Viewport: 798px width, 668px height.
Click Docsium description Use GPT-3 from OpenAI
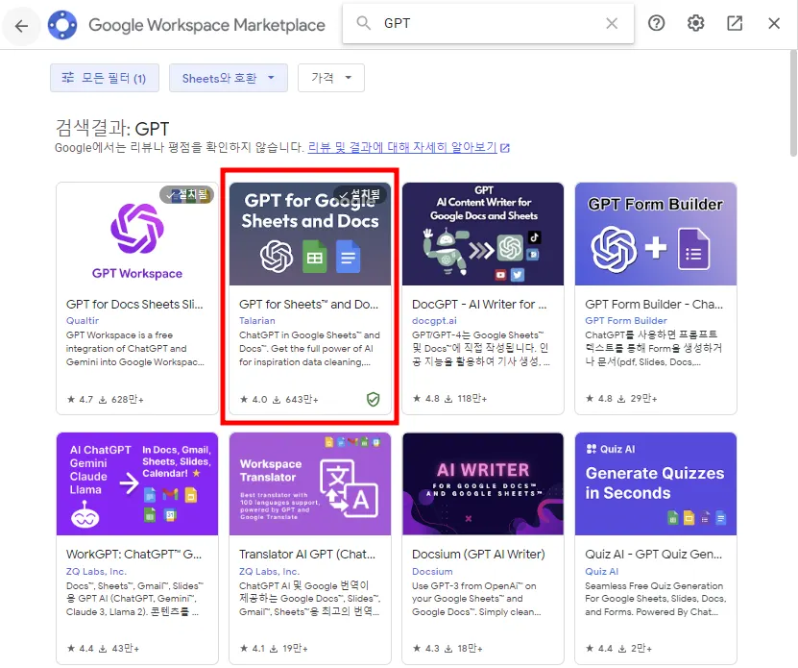pos(476,599)
